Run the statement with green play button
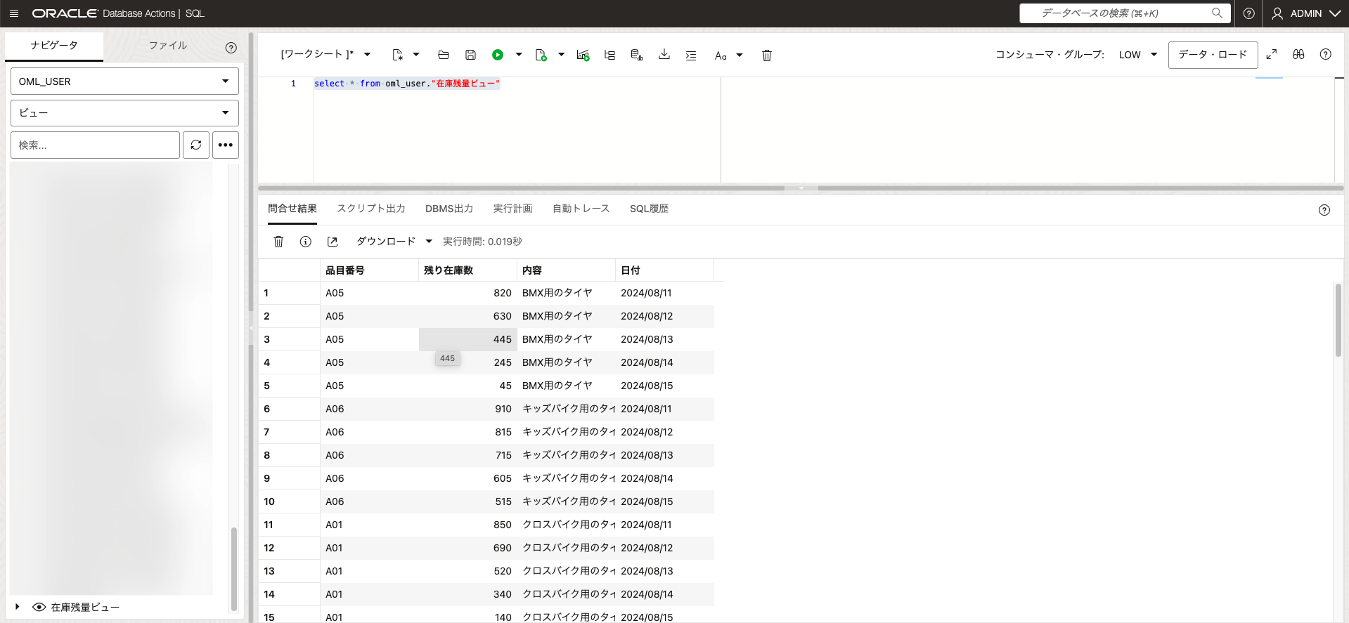Image resolution: width=1349 pixels, height=623 pixels. click(498, 55)
